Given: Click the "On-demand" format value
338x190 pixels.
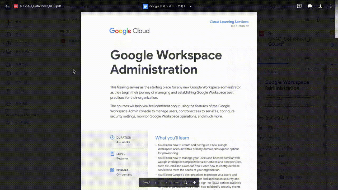Looking at the screenshot, I should pyautogui.click(x=124, y=174).
